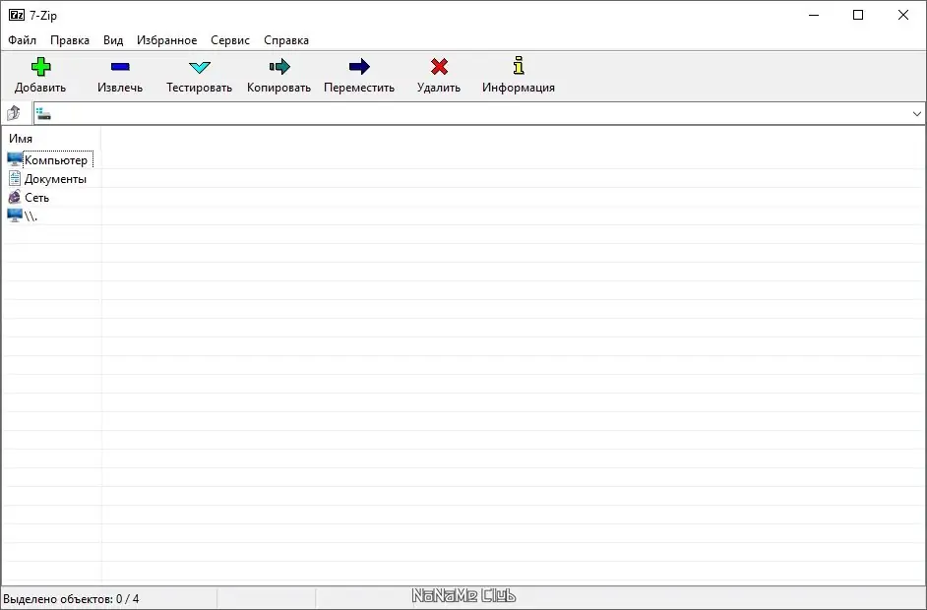Click the parent folder navigation icon
Image resolution: width=927 pixels, height=610 pixels.
pyautogui.click(x=13, y=112)
